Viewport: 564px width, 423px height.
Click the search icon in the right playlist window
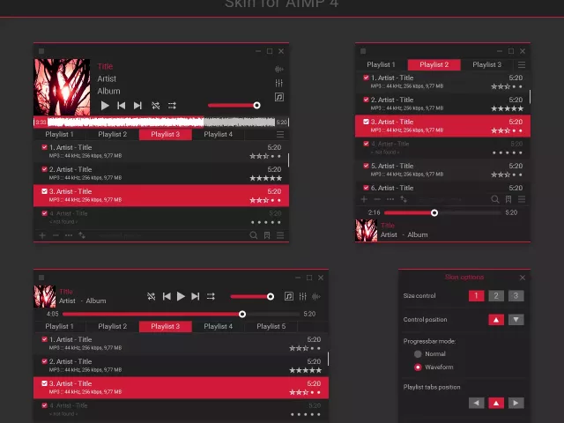click(496, 199)
